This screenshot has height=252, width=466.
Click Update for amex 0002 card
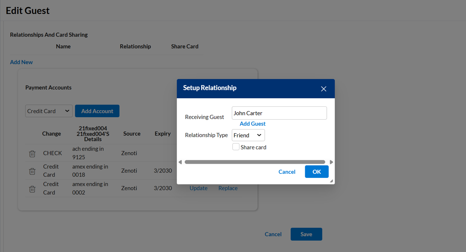click(x=198, y=188)
